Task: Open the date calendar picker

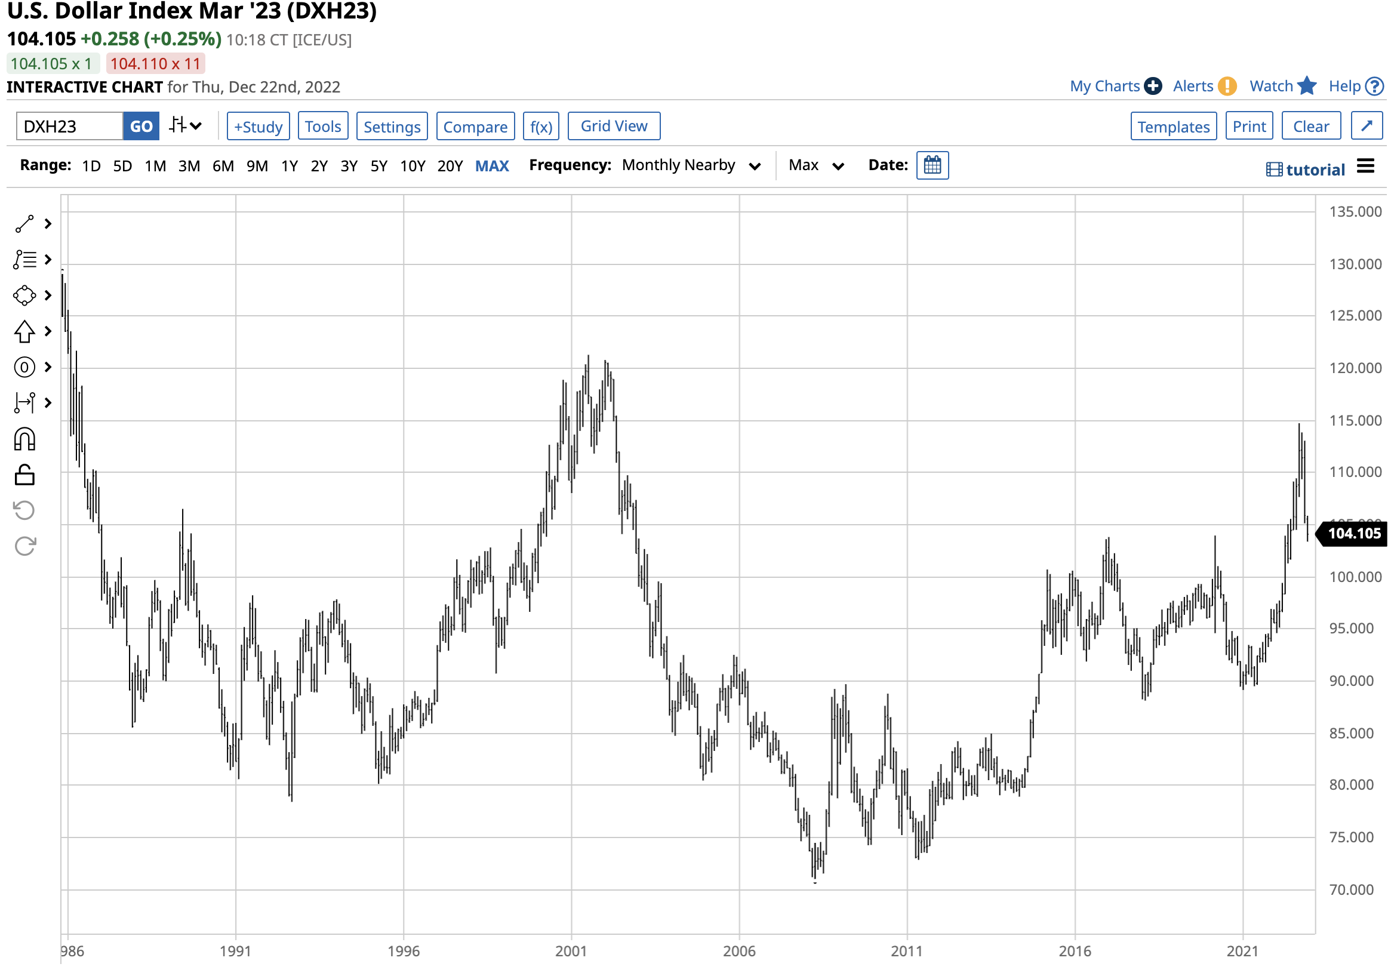Action: coord(933,165)
